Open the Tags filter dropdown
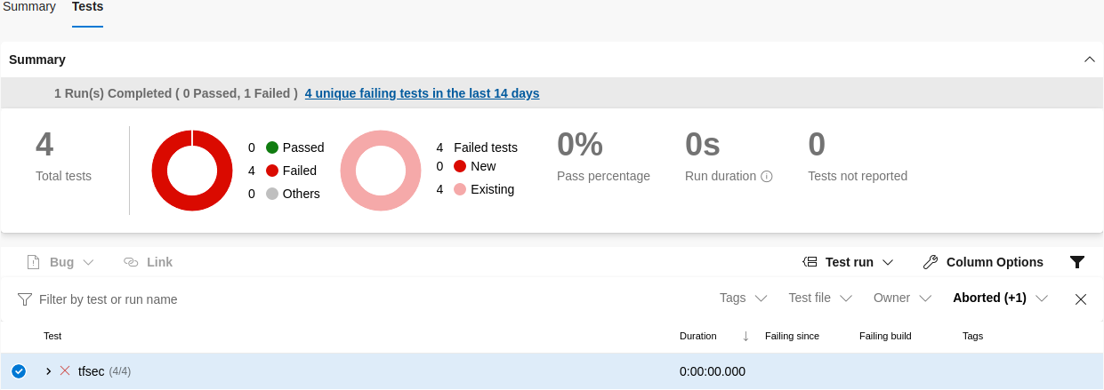Screen dimensions: 1104x390 click(743, 298)
